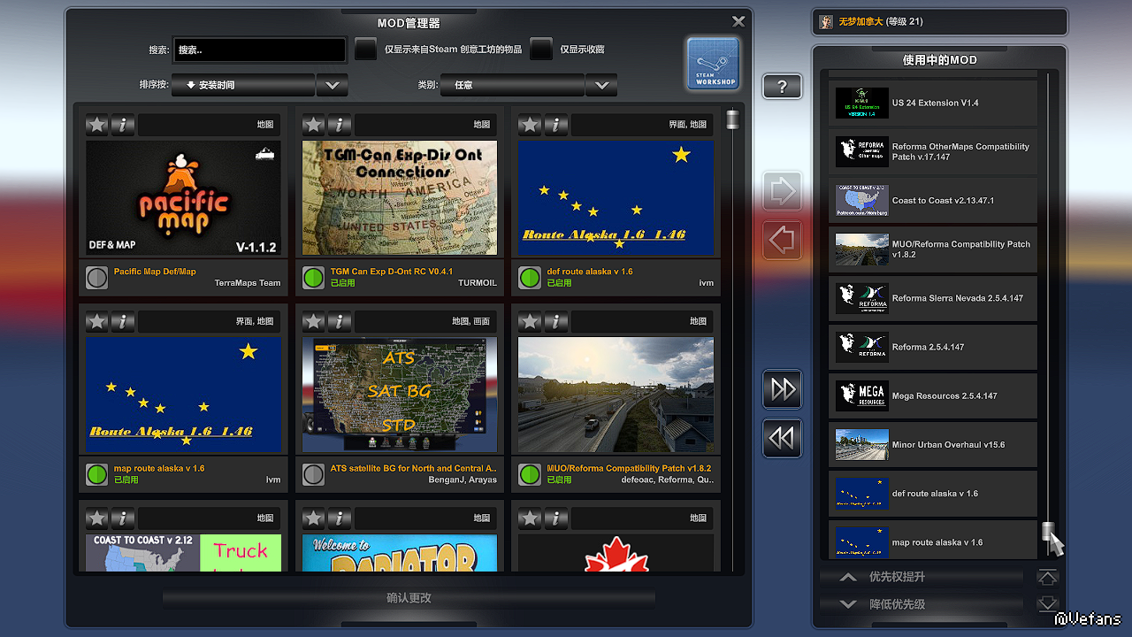Click the double right arrow button
Image resolution: width=1132 pixels, height=637 pixels.
(x=783, y=389)
